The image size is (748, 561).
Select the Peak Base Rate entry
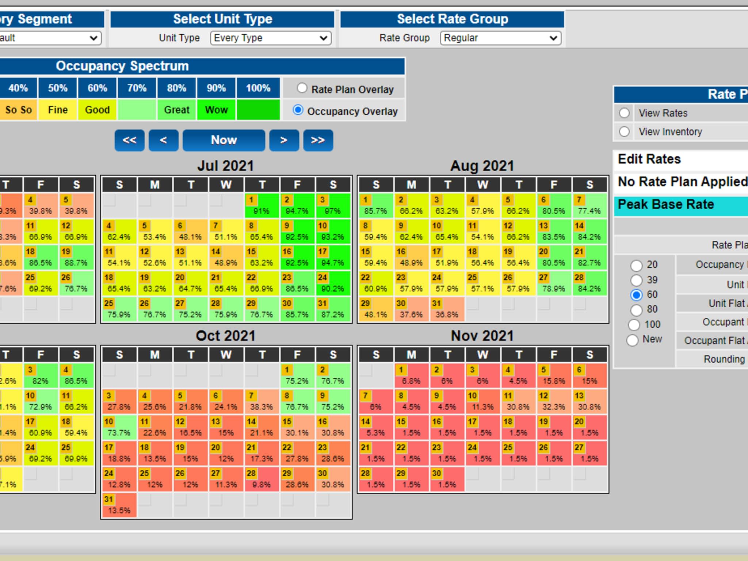(665, 205)
